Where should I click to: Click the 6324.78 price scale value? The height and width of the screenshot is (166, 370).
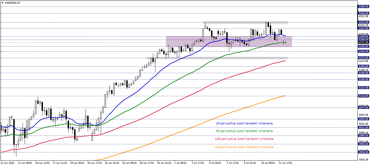[x=363, y=25]
